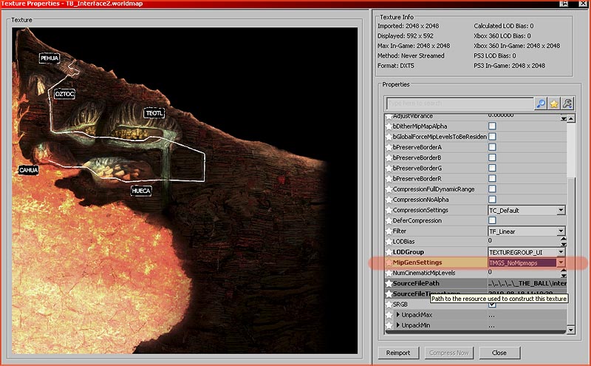Star the UnpackMax property row
This screenshot has height=366, width=591.
point(389,315)
